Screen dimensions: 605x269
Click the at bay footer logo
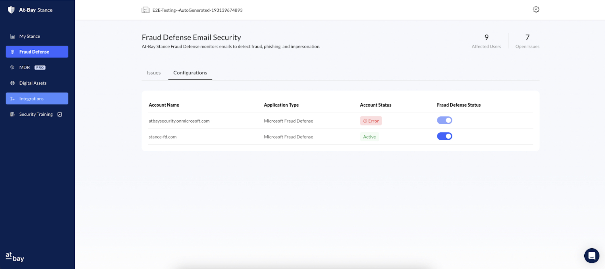click(15, 257)
